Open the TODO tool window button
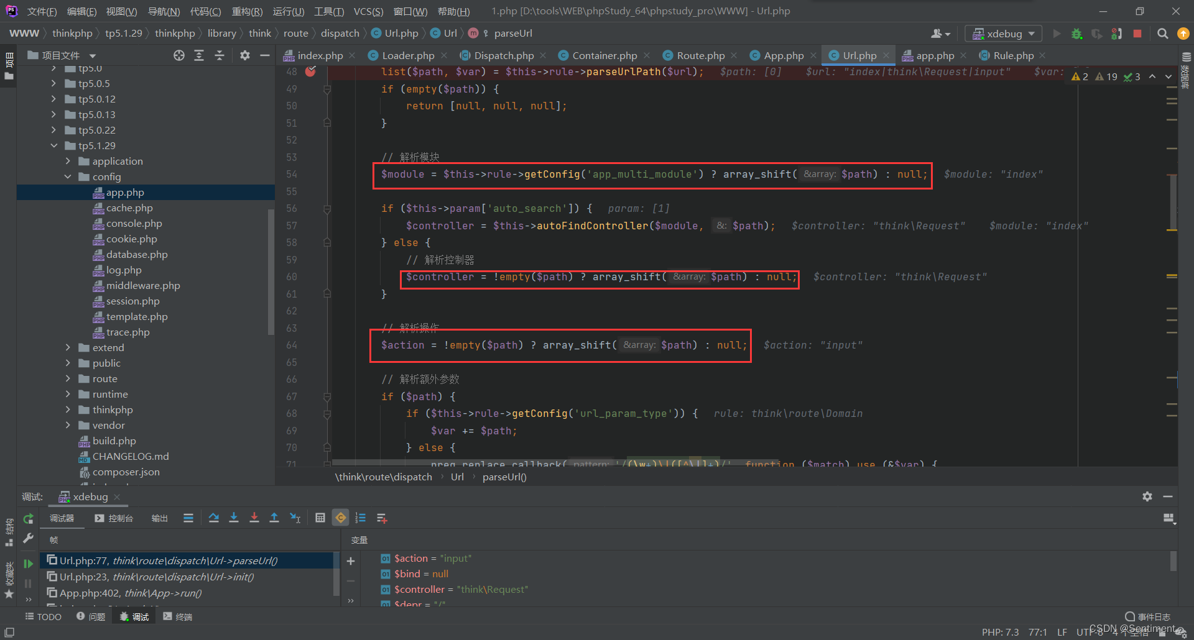 (44, 616)
